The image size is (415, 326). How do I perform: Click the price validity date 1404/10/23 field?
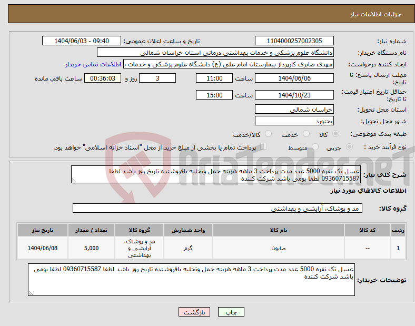pos(294,95)
